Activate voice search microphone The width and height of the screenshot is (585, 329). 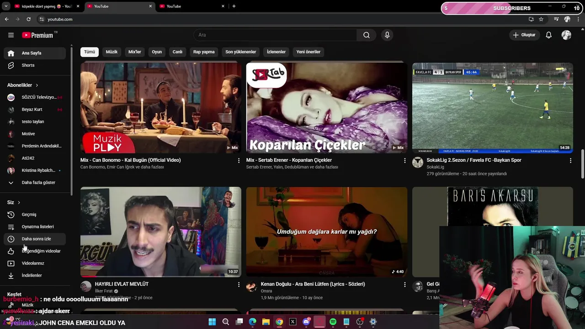tap(387, 35)
